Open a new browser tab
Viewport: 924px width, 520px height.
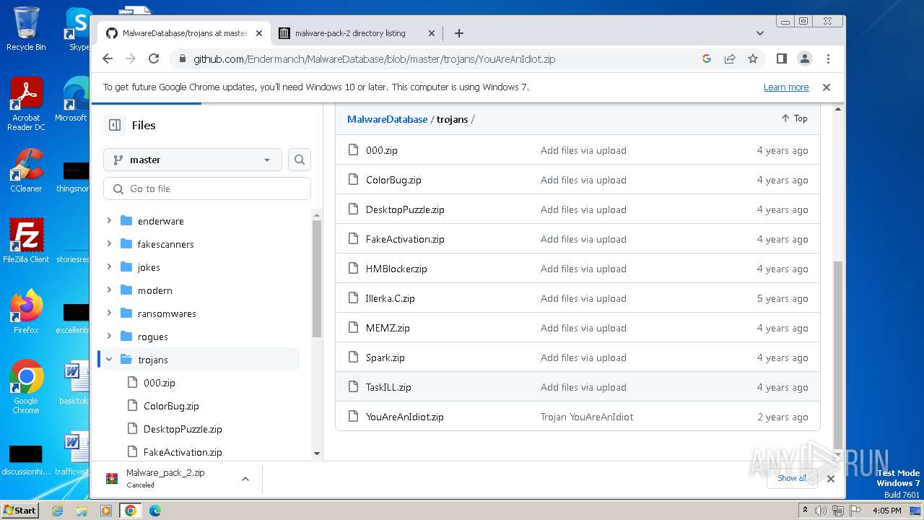[458, 33]
